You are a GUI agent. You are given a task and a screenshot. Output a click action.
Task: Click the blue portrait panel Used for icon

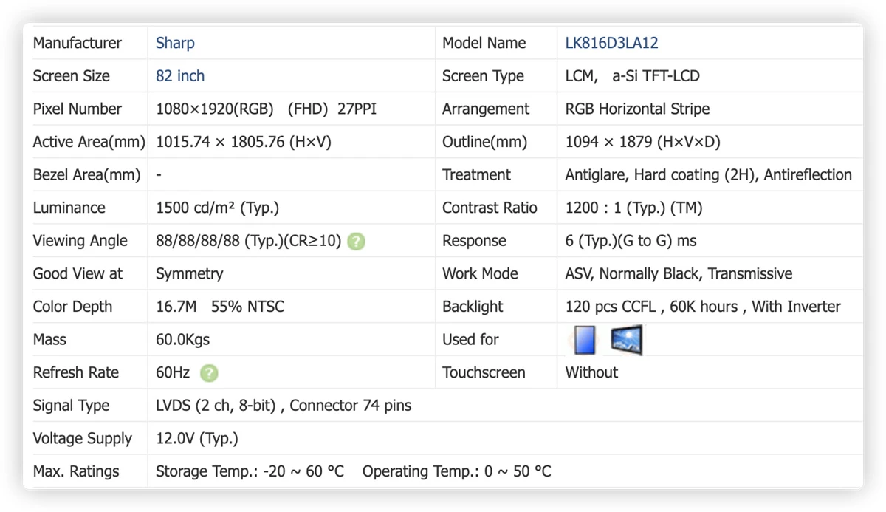(584, 340)
